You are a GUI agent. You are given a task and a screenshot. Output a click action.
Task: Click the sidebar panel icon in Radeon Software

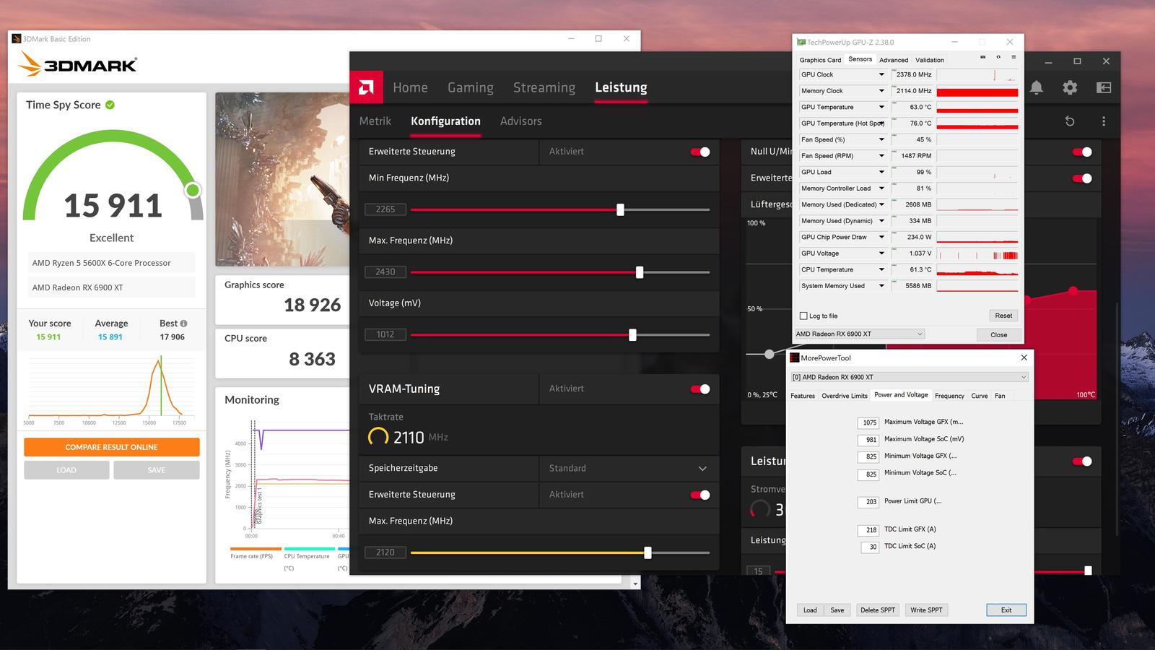(1104, 87)
